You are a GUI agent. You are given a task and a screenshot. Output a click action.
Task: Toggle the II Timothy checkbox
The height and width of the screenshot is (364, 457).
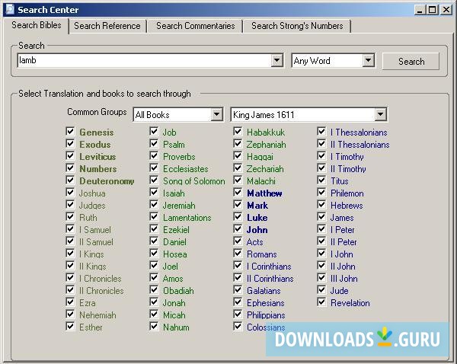pos(321,168)
